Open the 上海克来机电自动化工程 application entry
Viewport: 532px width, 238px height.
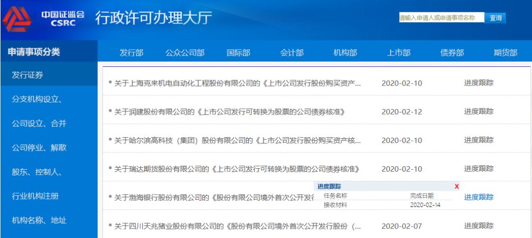[237, 83]
